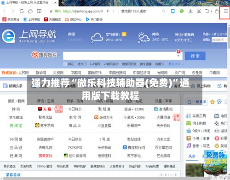Open the 天猫精选 bookmark

tap(52, 19)
